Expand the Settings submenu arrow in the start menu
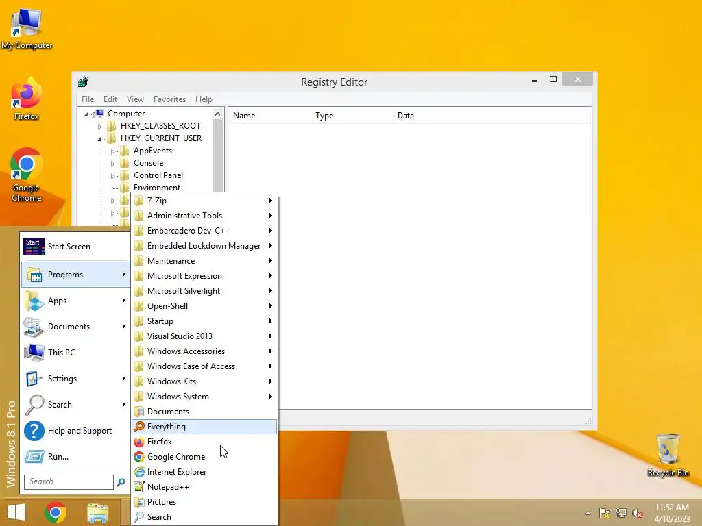The height and width of the screenshot is (526, 702). click(x=123, y=378)
